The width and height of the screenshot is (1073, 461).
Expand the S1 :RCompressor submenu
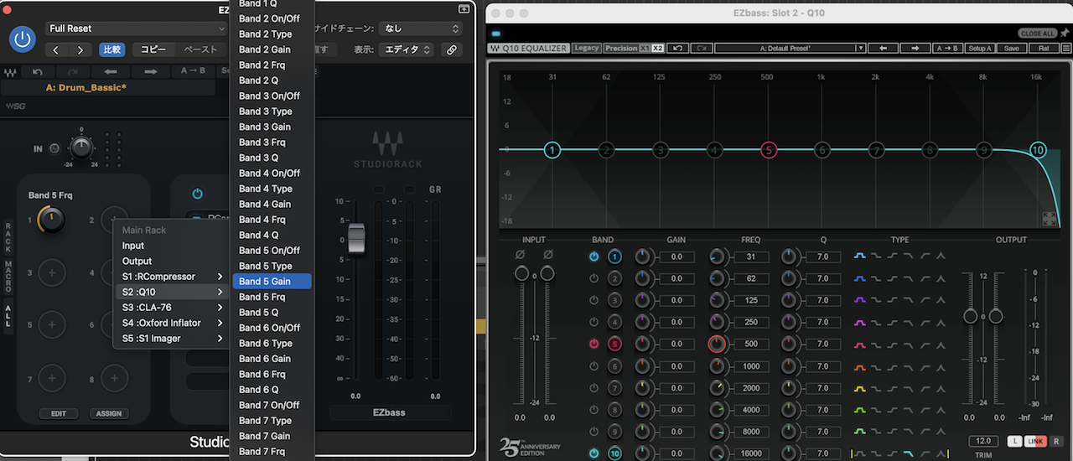pyautogui.click(x=171, y=277)
